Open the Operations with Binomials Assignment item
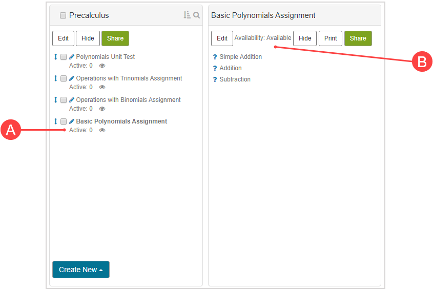 [x=128, y=100]
